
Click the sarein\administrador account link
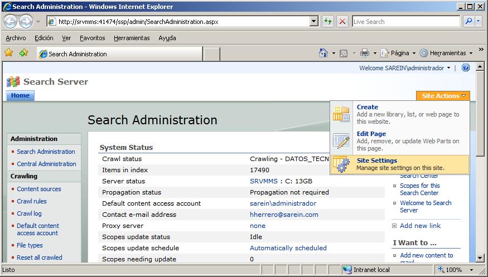(283, 203)
